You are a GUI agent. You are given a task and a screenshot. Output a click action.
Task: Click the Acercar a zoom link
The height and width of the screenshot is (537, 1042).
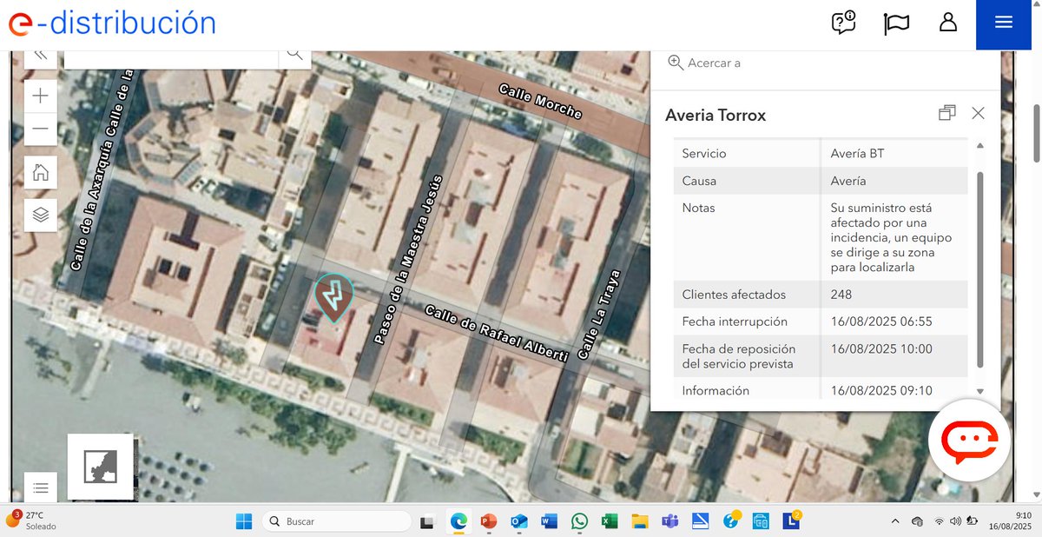[704, 63]
